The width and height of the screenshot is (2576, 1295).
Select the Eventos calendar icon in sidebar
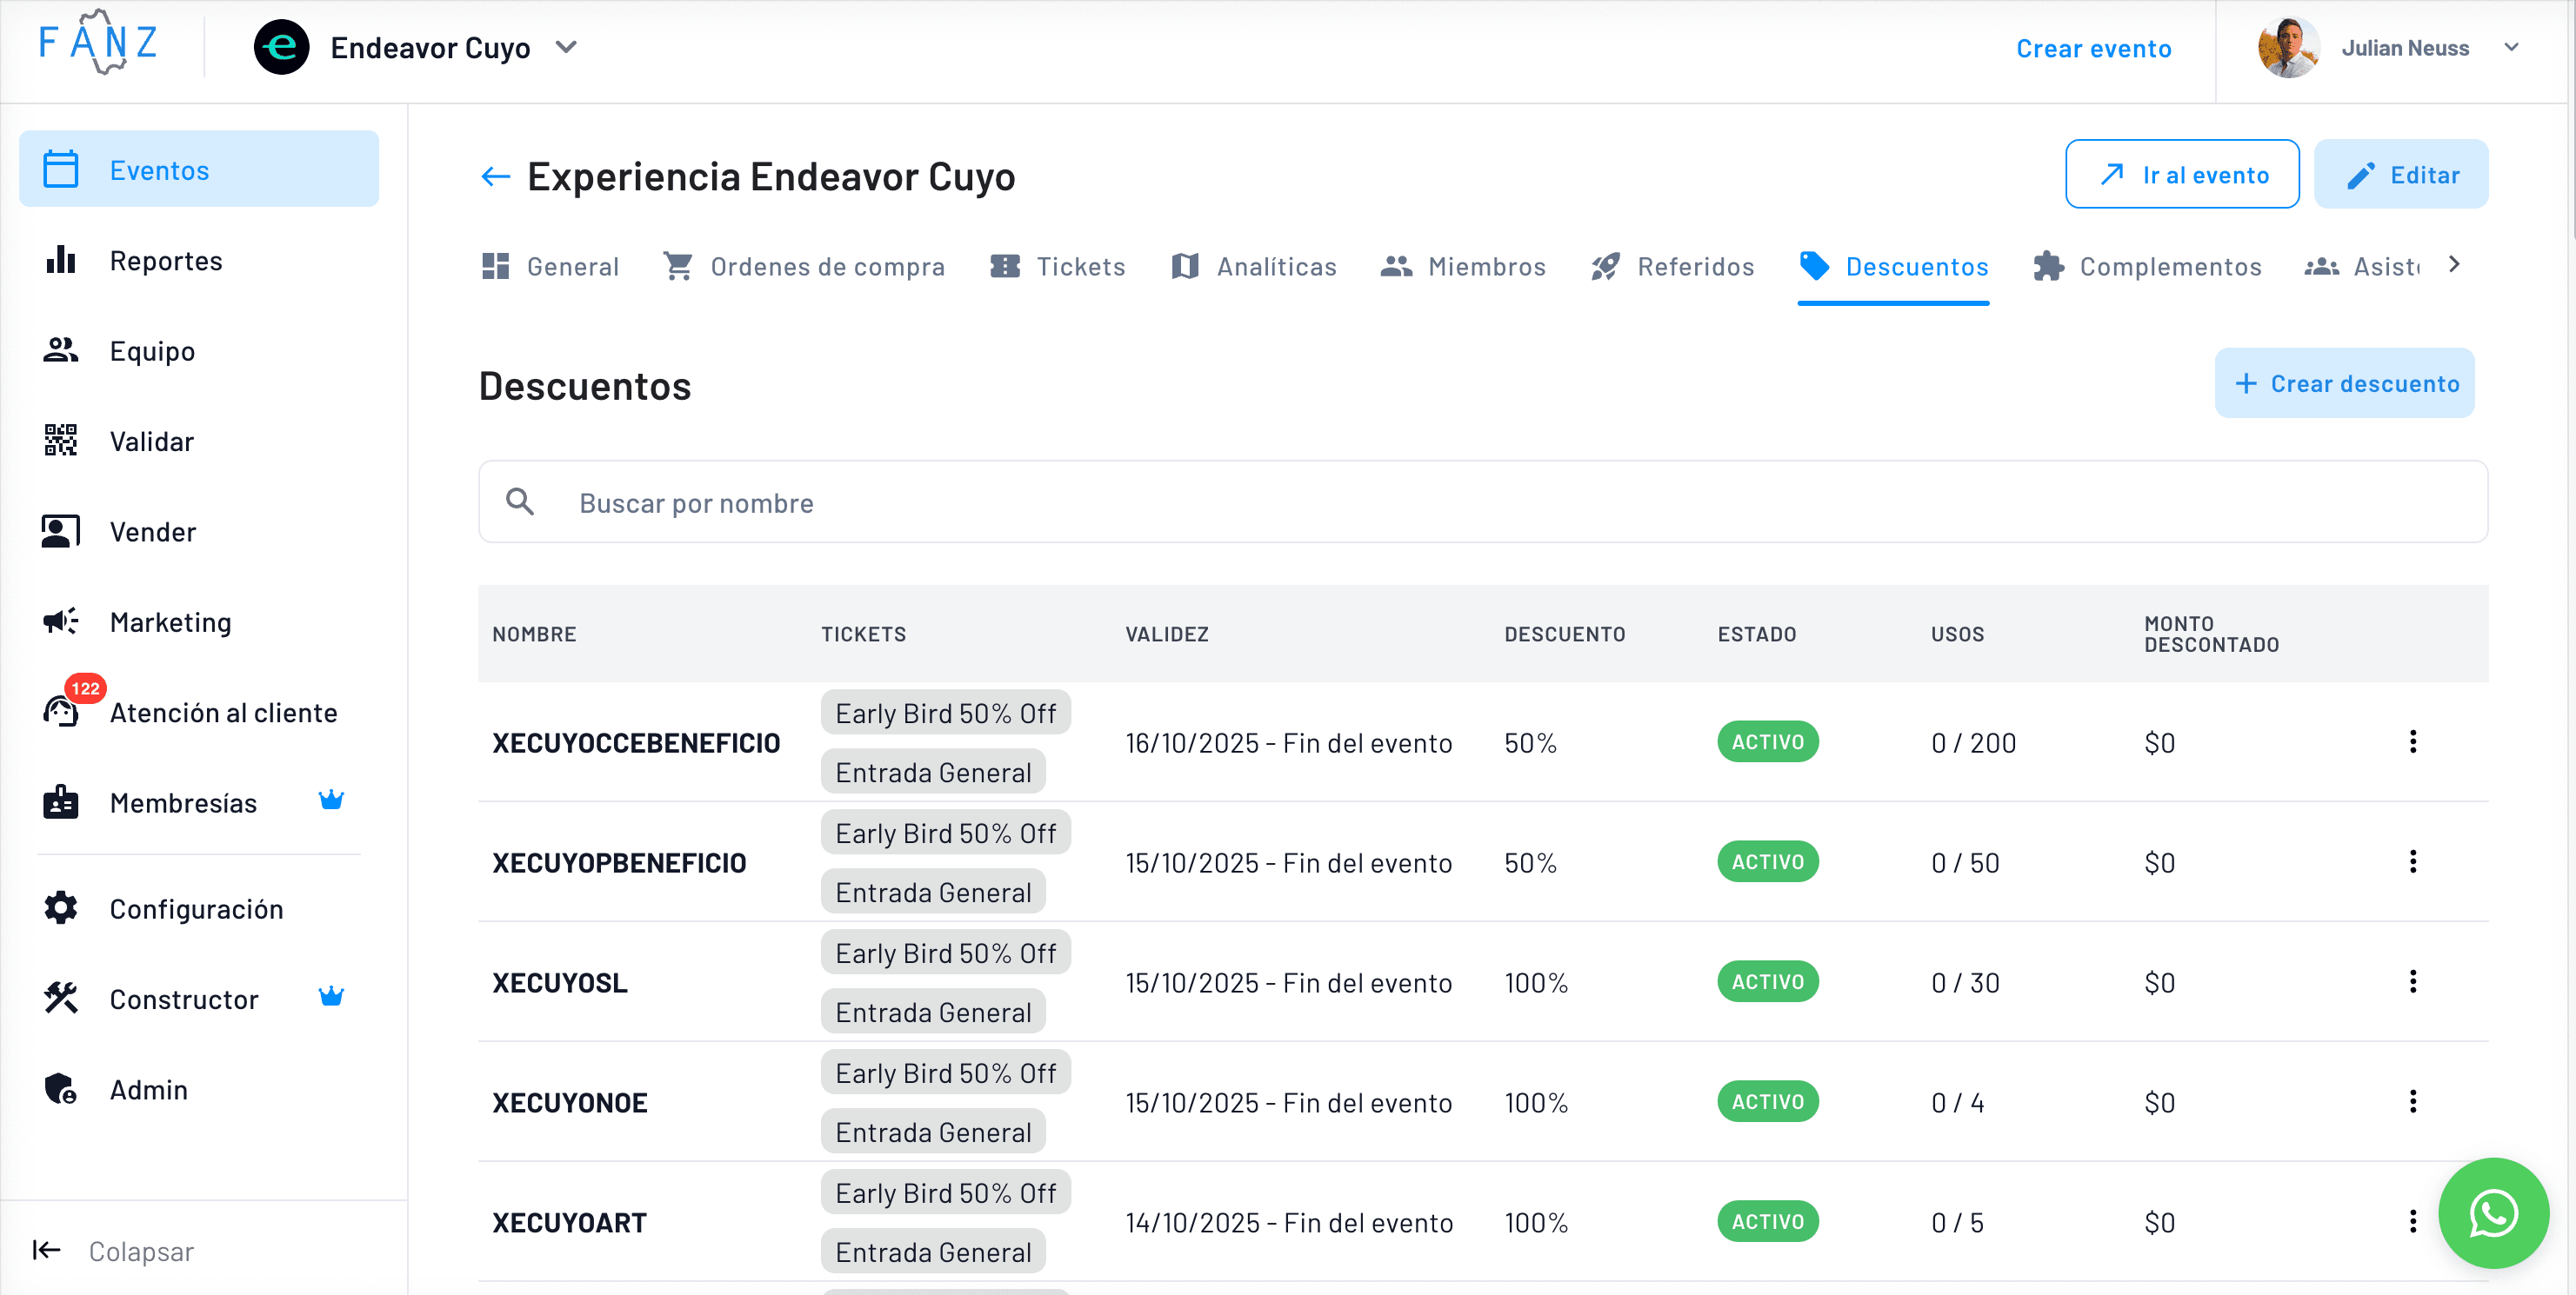[x=60, y=169]
